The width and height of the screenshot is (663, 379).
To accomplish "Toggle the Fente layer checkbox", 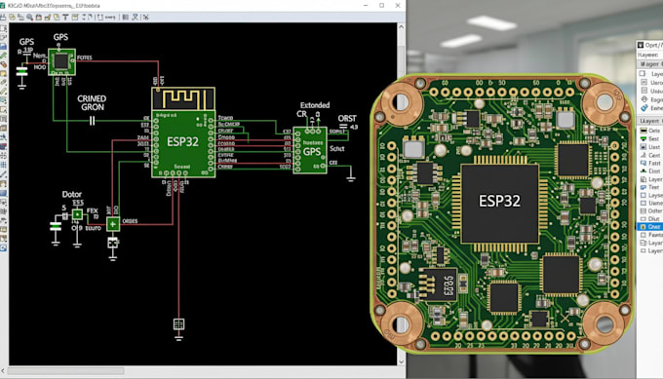I will click(x=643, y=235).
